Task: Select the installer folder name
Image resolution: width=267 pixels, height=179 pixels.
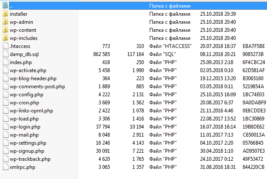Action: point(19,14)
